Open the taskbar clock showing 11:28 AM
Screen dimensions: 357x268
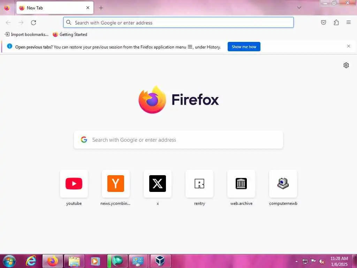pyautogui.click(x=339, y=261)
